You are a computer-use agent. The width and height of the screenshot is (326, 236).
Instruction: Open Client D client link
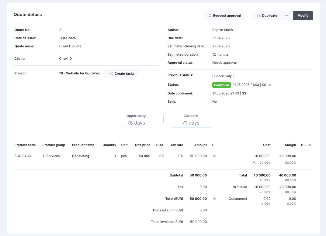coord(65,59)
